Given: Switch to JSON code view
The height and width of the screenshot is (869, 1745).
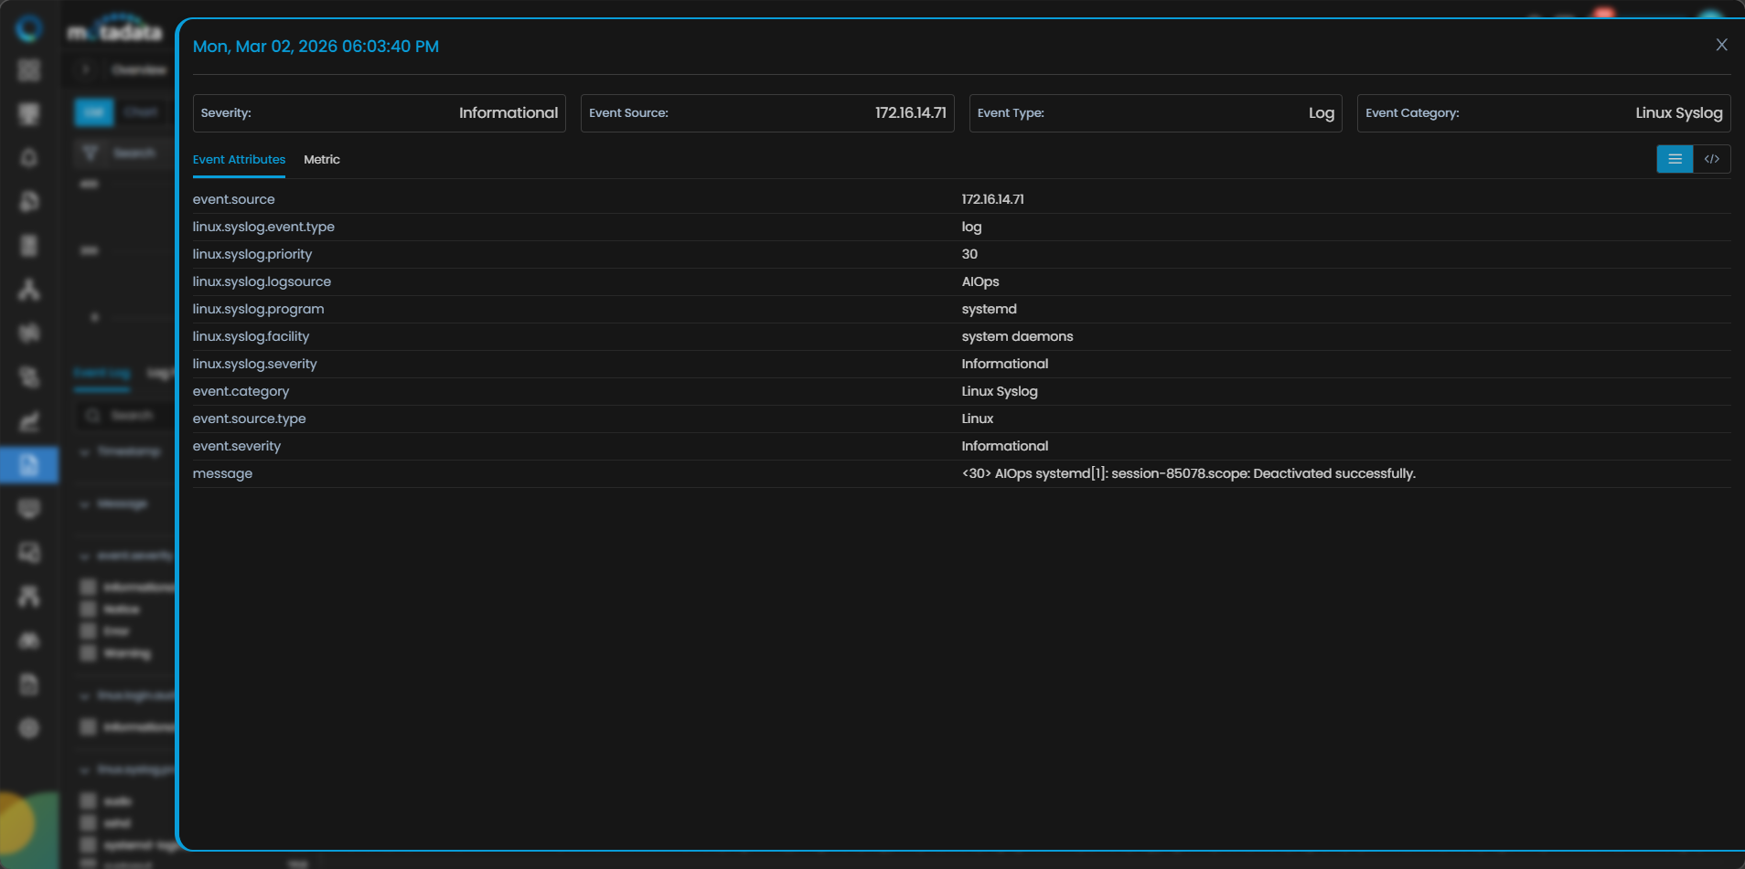Looking at the screenshot, I should (x=1711, y=159).
